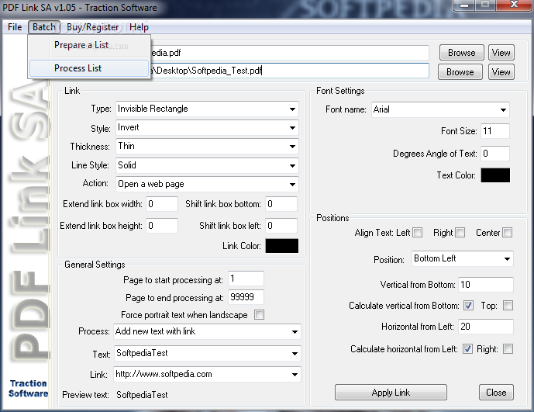Image resolution: width=534 pixels, height=412 pixels.
Task: Click Extend link box width field
Action: click(x=162, y=204)
